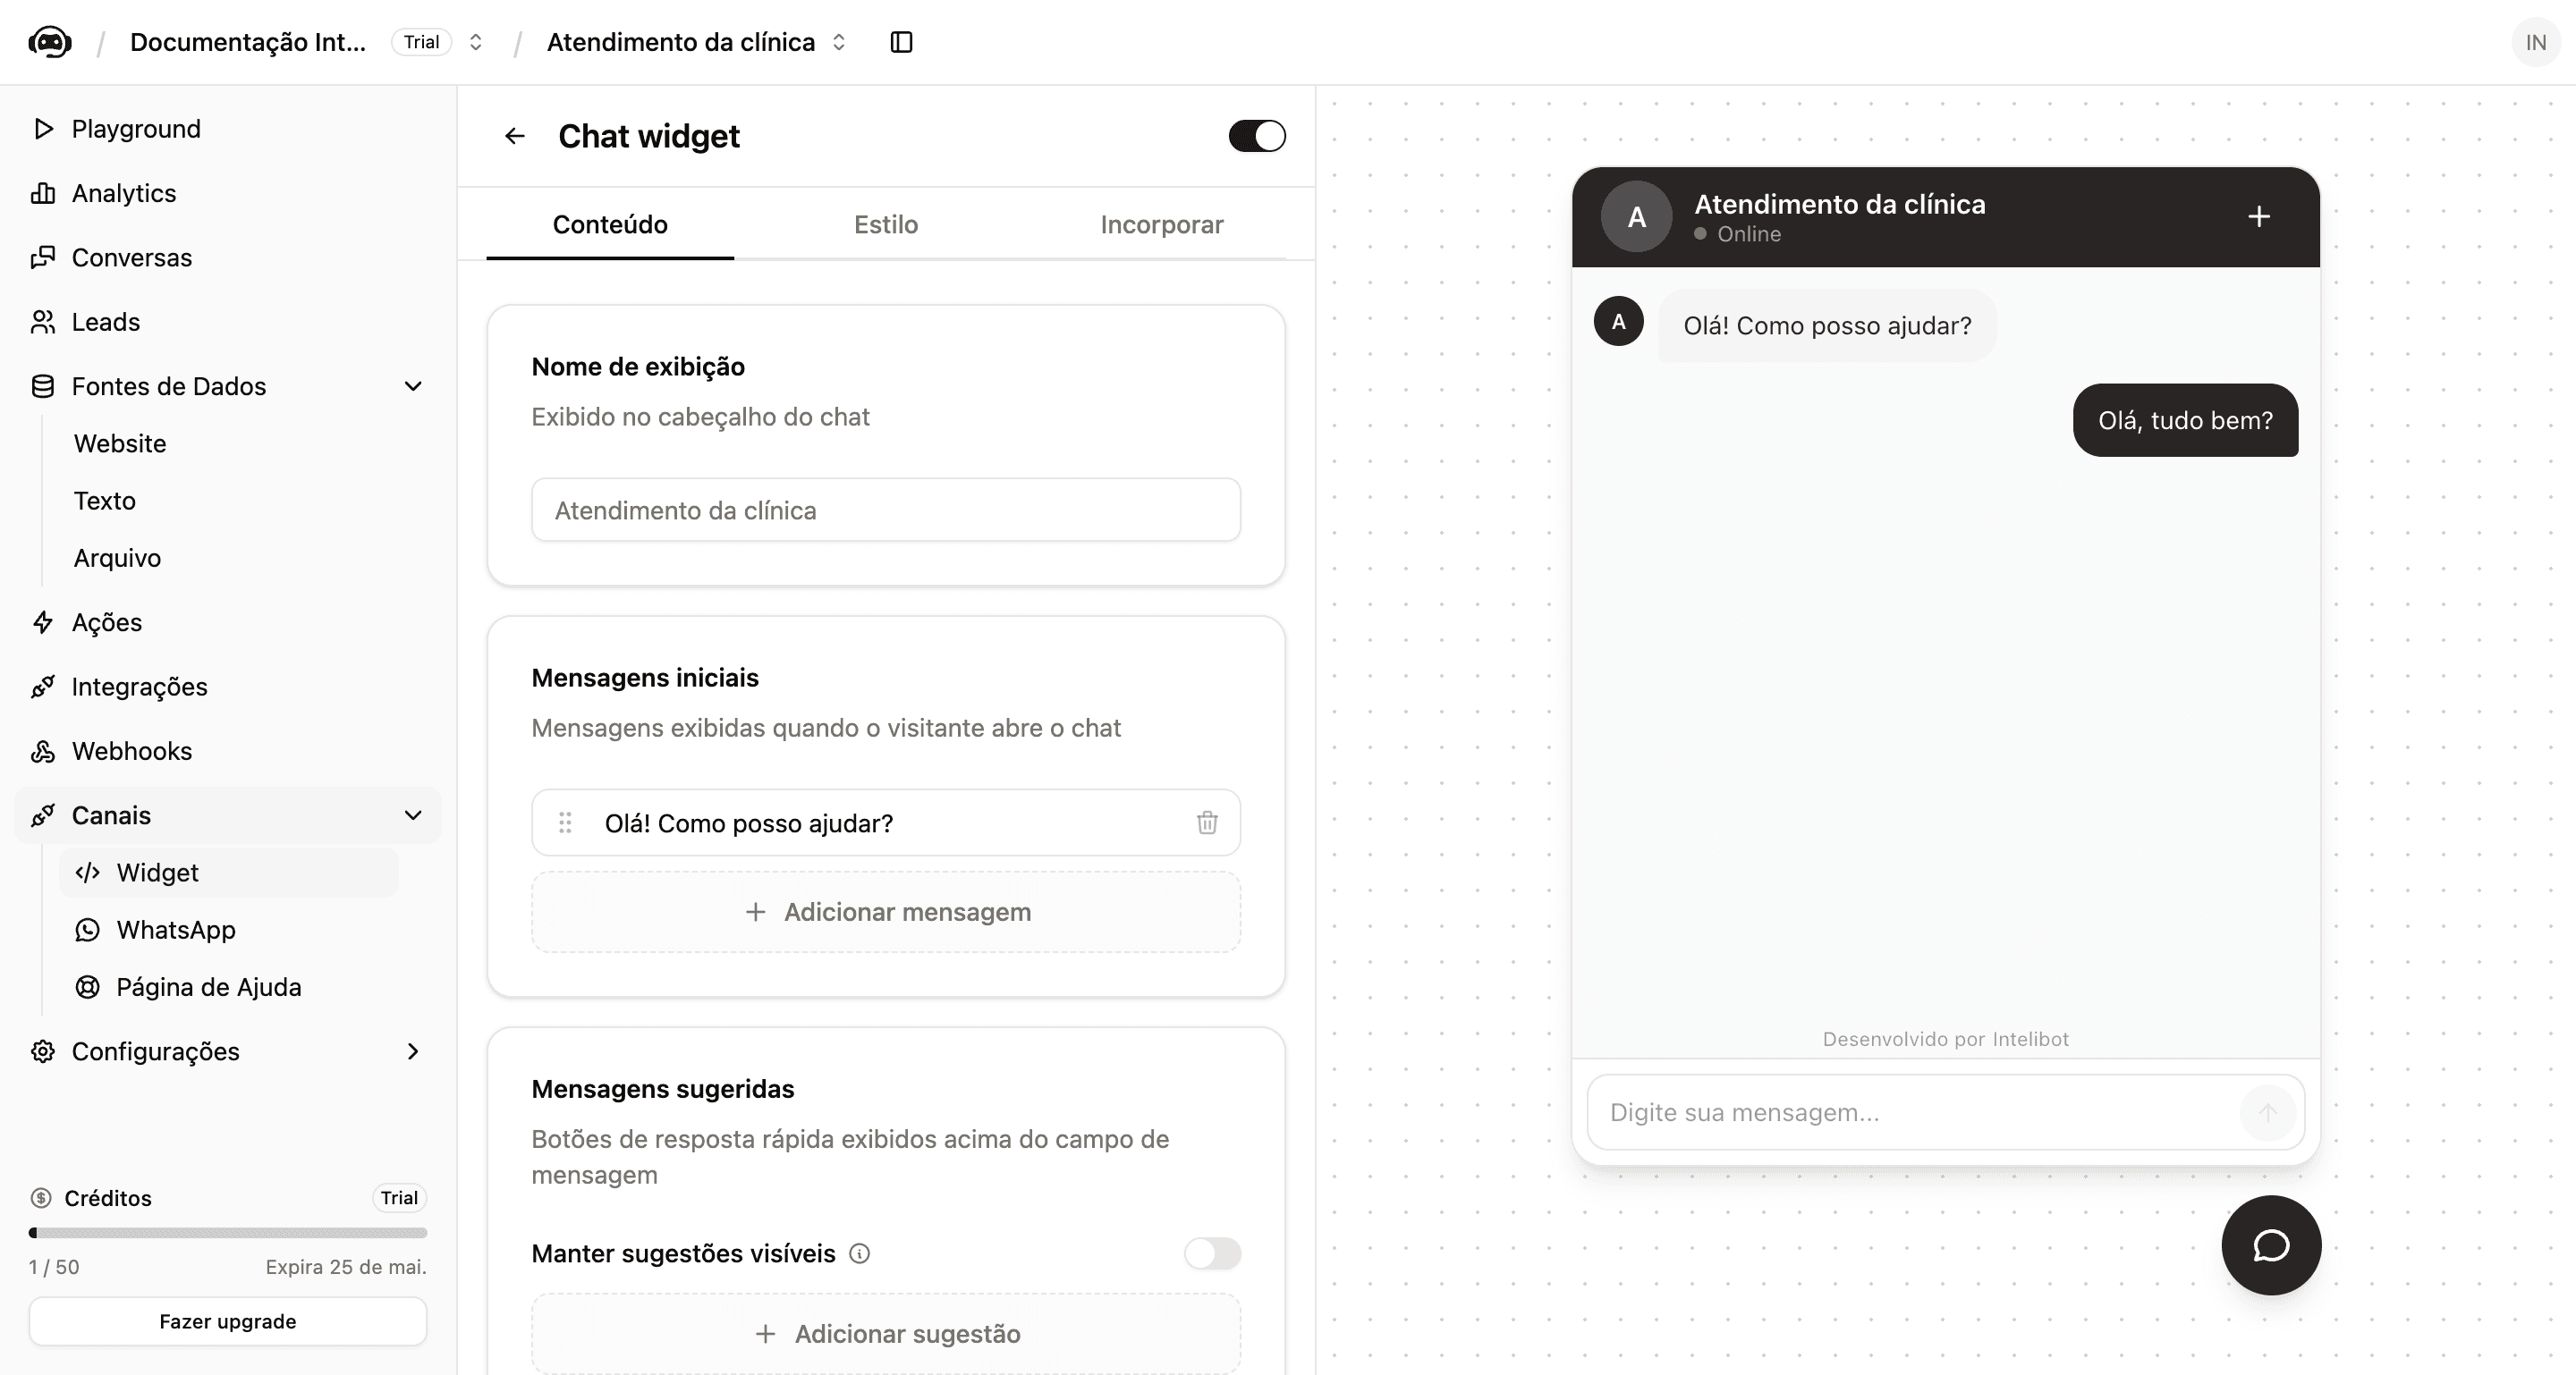Click the 'Expira 25 de mai.' text
This screenshot has width=2576, height=1375.
tap(345, 1267)
